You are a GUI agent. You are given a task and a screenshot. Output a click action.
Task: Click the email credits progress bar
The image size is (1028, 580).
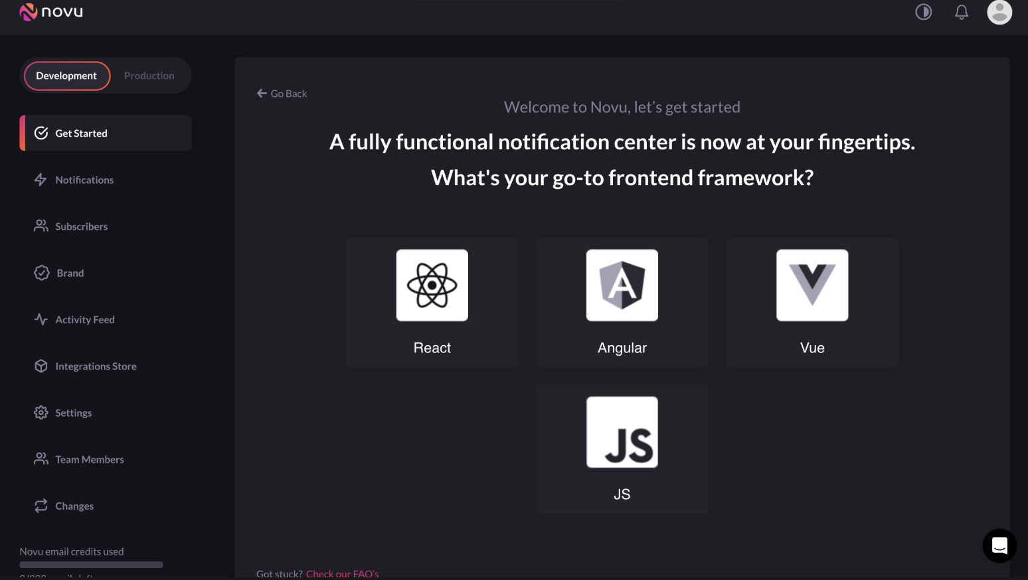(x=91, y=564)
